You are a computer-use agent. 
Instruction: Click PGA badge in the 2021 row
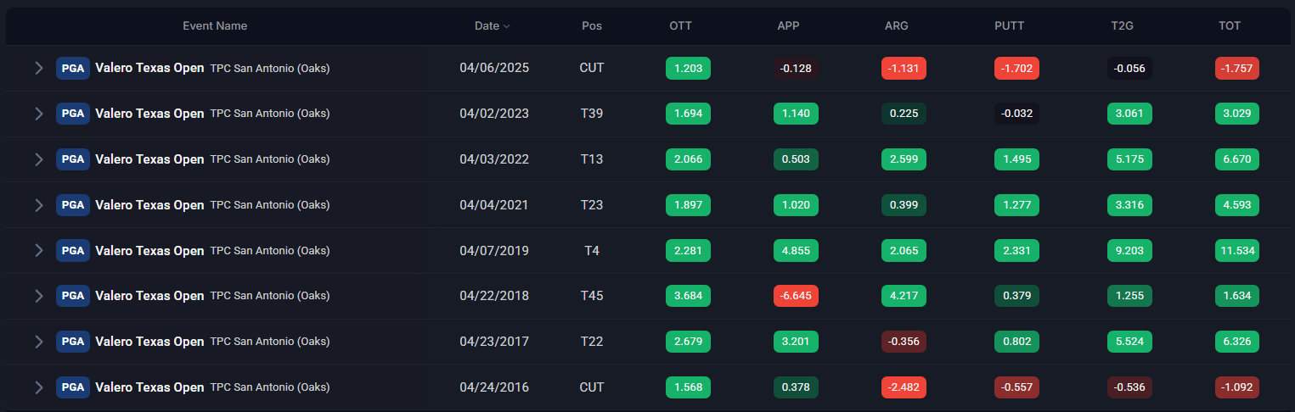point(73,205)
